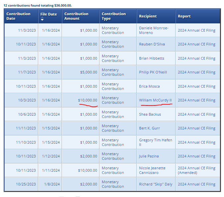Sort by Contribution Date column header
Viewport: 224px width, 197px height.
pyautogui.click(x=18, y=16)
